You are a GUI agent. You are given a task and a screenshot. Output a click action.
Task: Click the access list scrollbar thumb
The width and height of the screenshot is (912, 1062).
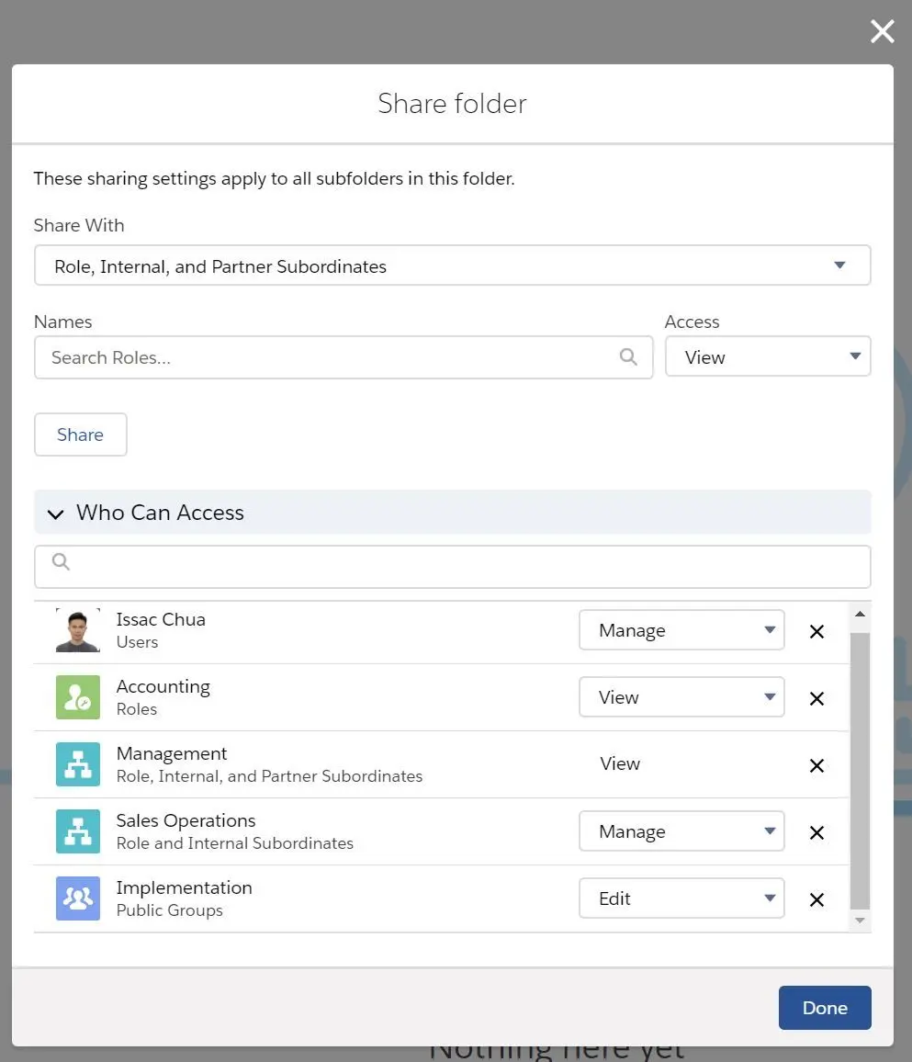click(x=860, y=771)
